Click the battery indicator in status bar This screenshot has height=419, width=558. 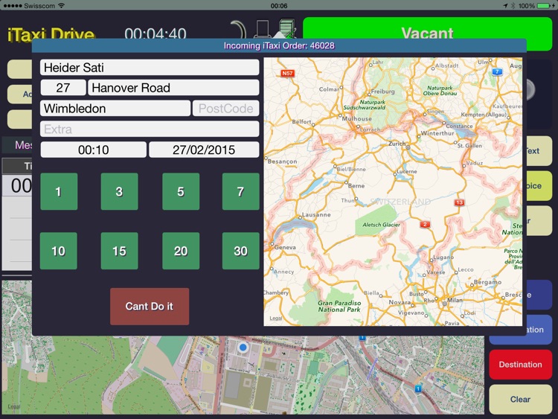545,6
